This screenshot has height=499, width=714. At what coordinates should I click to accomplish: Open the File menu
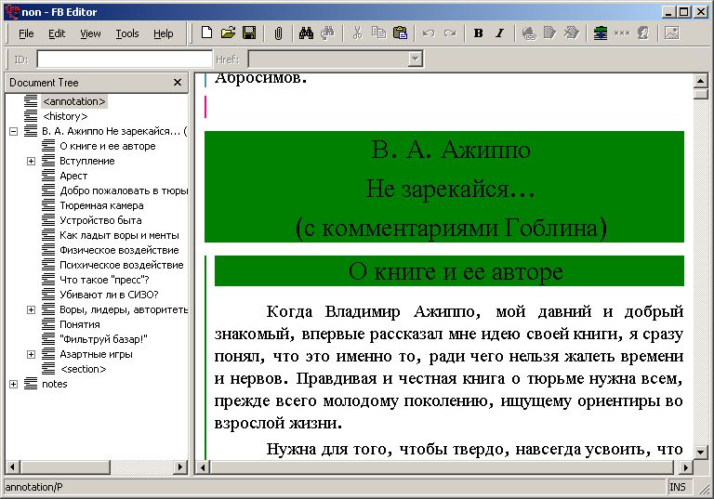26,33
